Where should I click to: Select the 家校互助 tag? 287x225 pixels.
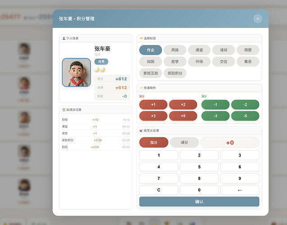[x=150, y=73]
